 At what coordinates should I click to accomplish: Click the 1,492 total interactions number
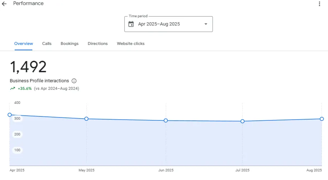click(28, 67)
